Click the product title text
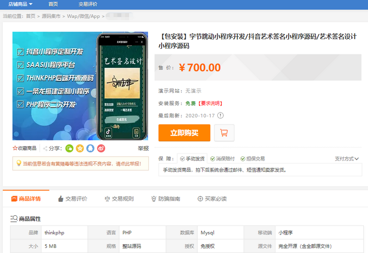This screenshot has height=253, width=368. (x=258, y=41)
